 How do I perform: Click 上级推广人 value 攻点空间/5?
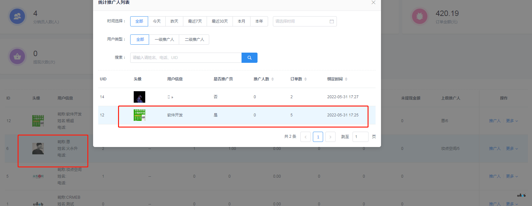pyautogui.click(x=450, y=149)
